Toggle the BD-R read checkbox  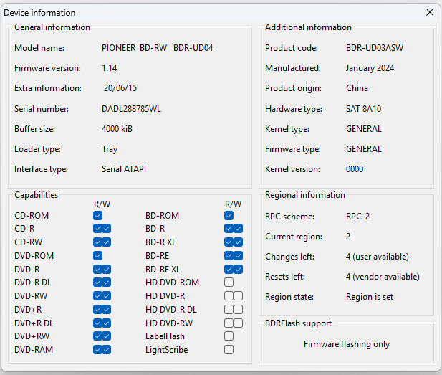click(229, 229)
